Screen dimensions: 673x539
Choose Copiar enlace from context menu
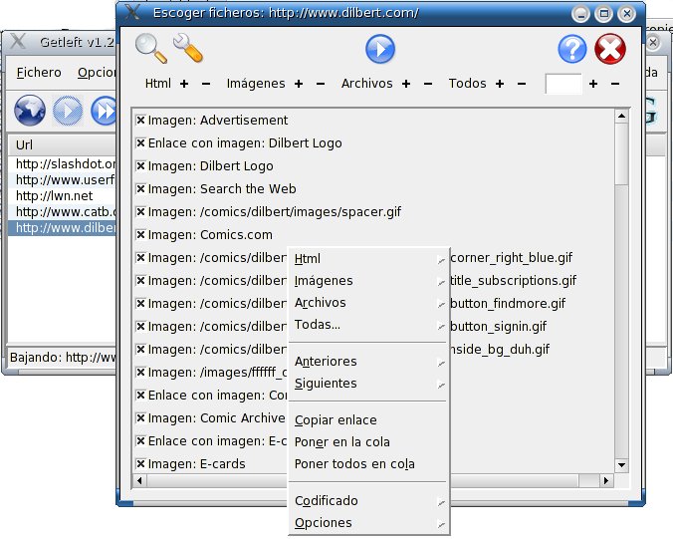(369, 420)
